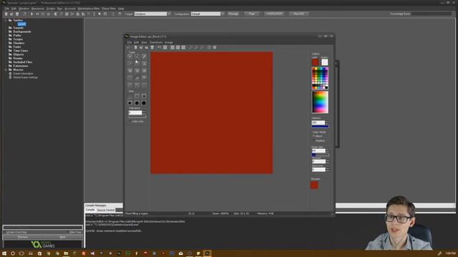Expand the Macros folder node
This screenshot has height=257, width=458.
tap(6, 70)
